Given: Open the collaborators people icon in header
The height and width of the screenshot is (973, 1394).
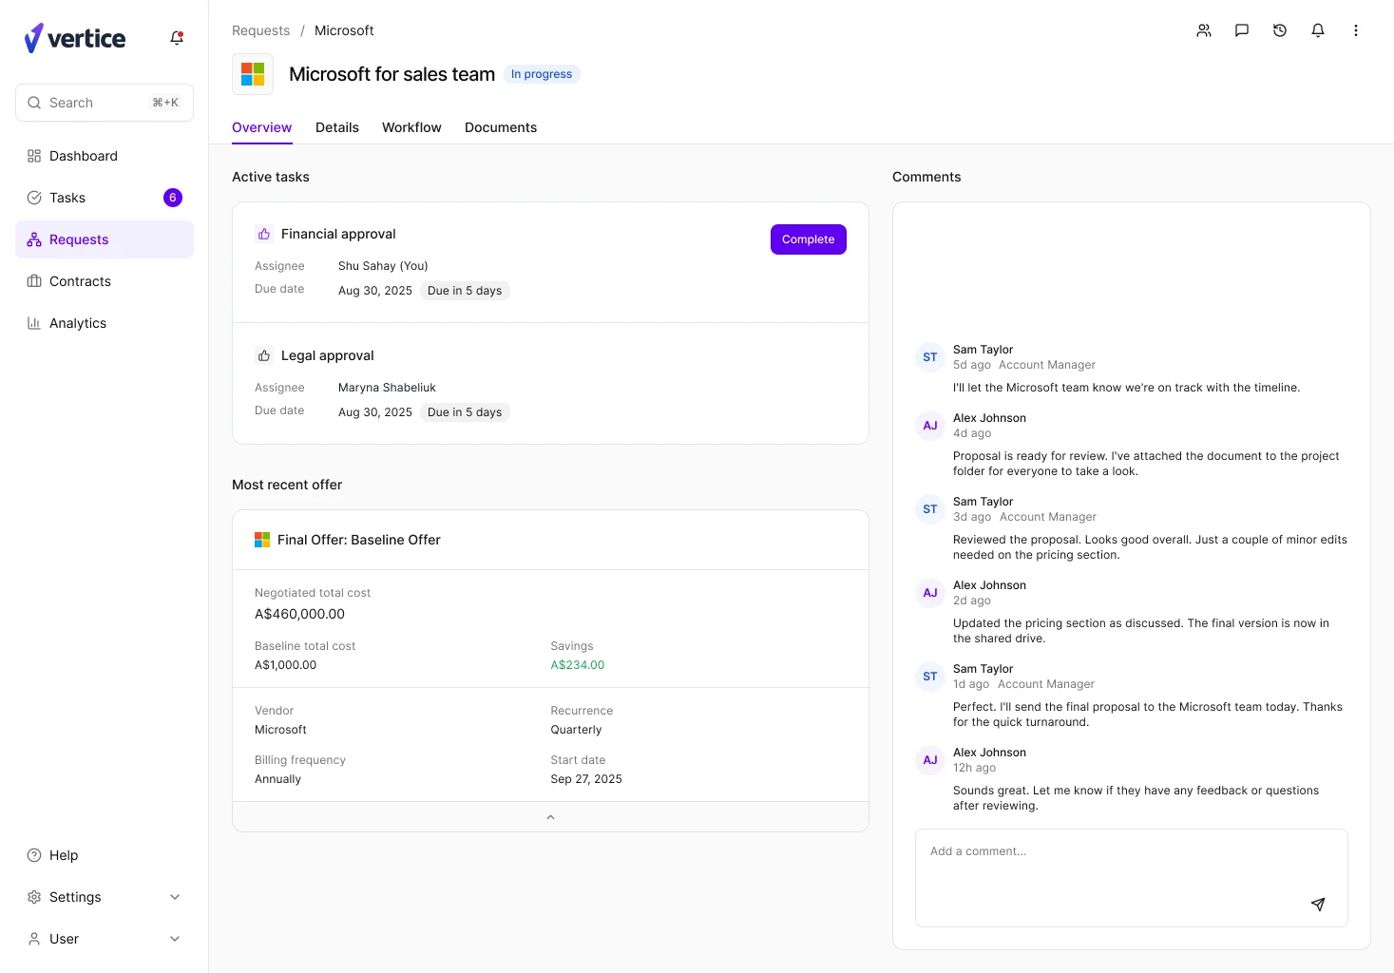Looking at the screenshot, I should pyautogui.click(x=1204, y=30).
